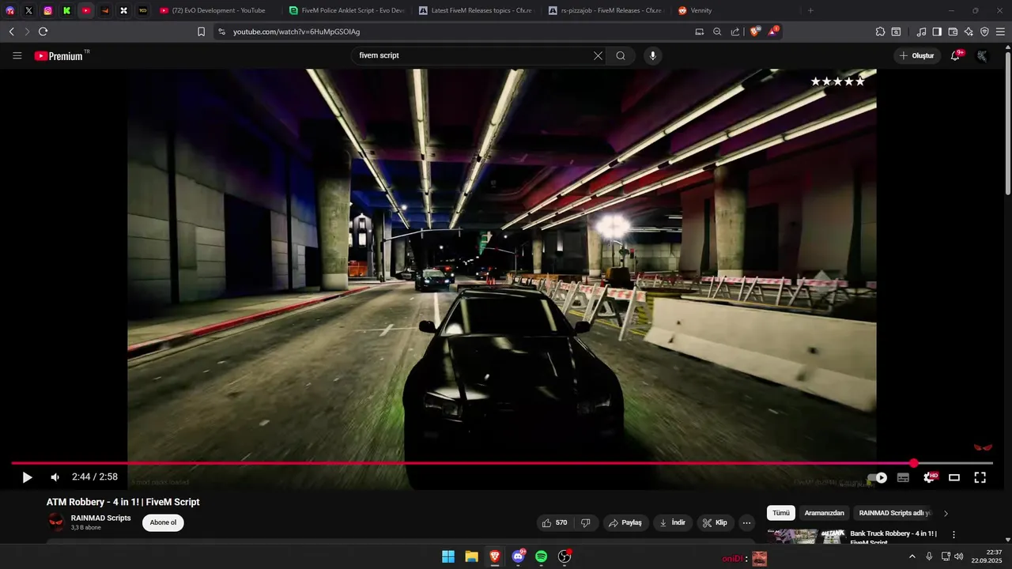Open the Windows Start menu
Viewport: 1012px width, 569px height.
(x=447, y=557)
